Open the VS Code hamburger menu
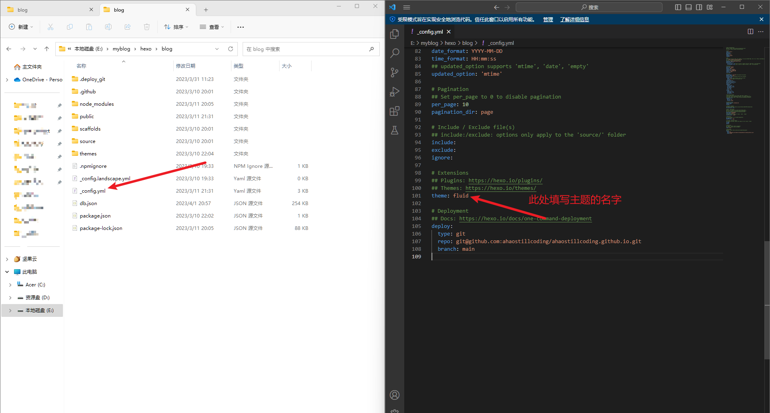The width and height of the screenshot is (770, 413). 407,7
